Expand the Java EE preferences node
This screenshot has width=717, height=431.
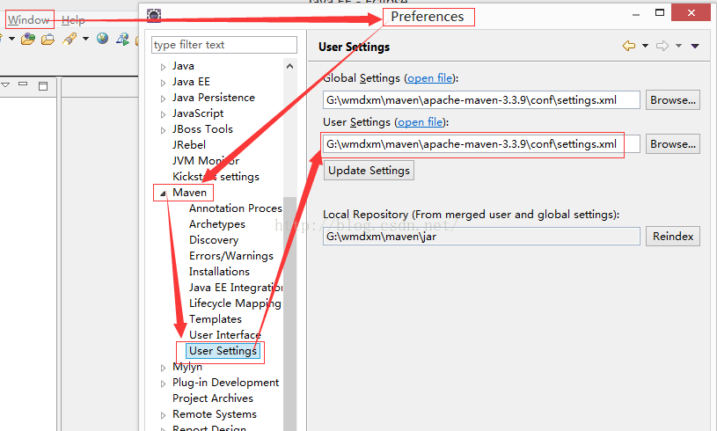click(x=164, y=83)
